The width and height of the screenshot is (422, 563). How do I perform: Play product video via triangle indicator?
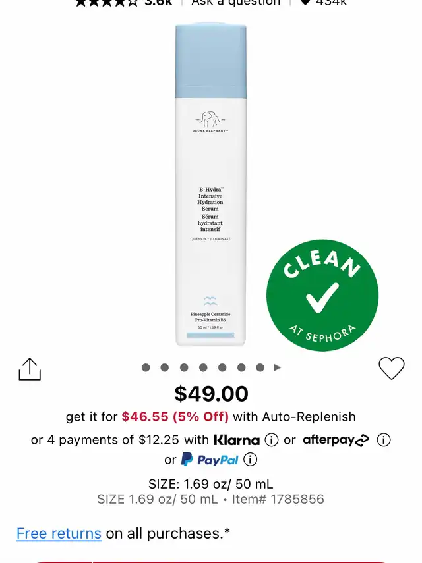[x=277, y=367]
